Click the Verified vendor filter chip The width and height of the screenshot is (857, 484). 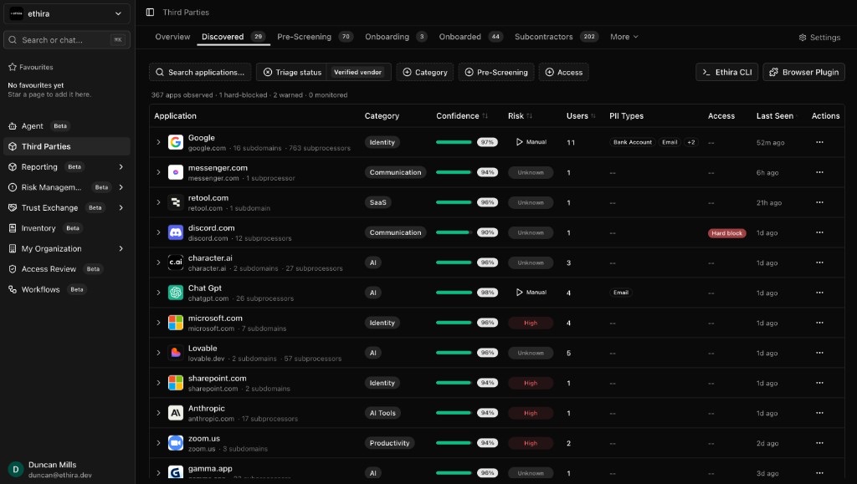358,72
